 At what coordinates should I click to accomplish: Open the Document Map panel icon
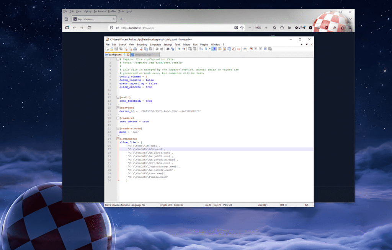(x=224, y=49)
